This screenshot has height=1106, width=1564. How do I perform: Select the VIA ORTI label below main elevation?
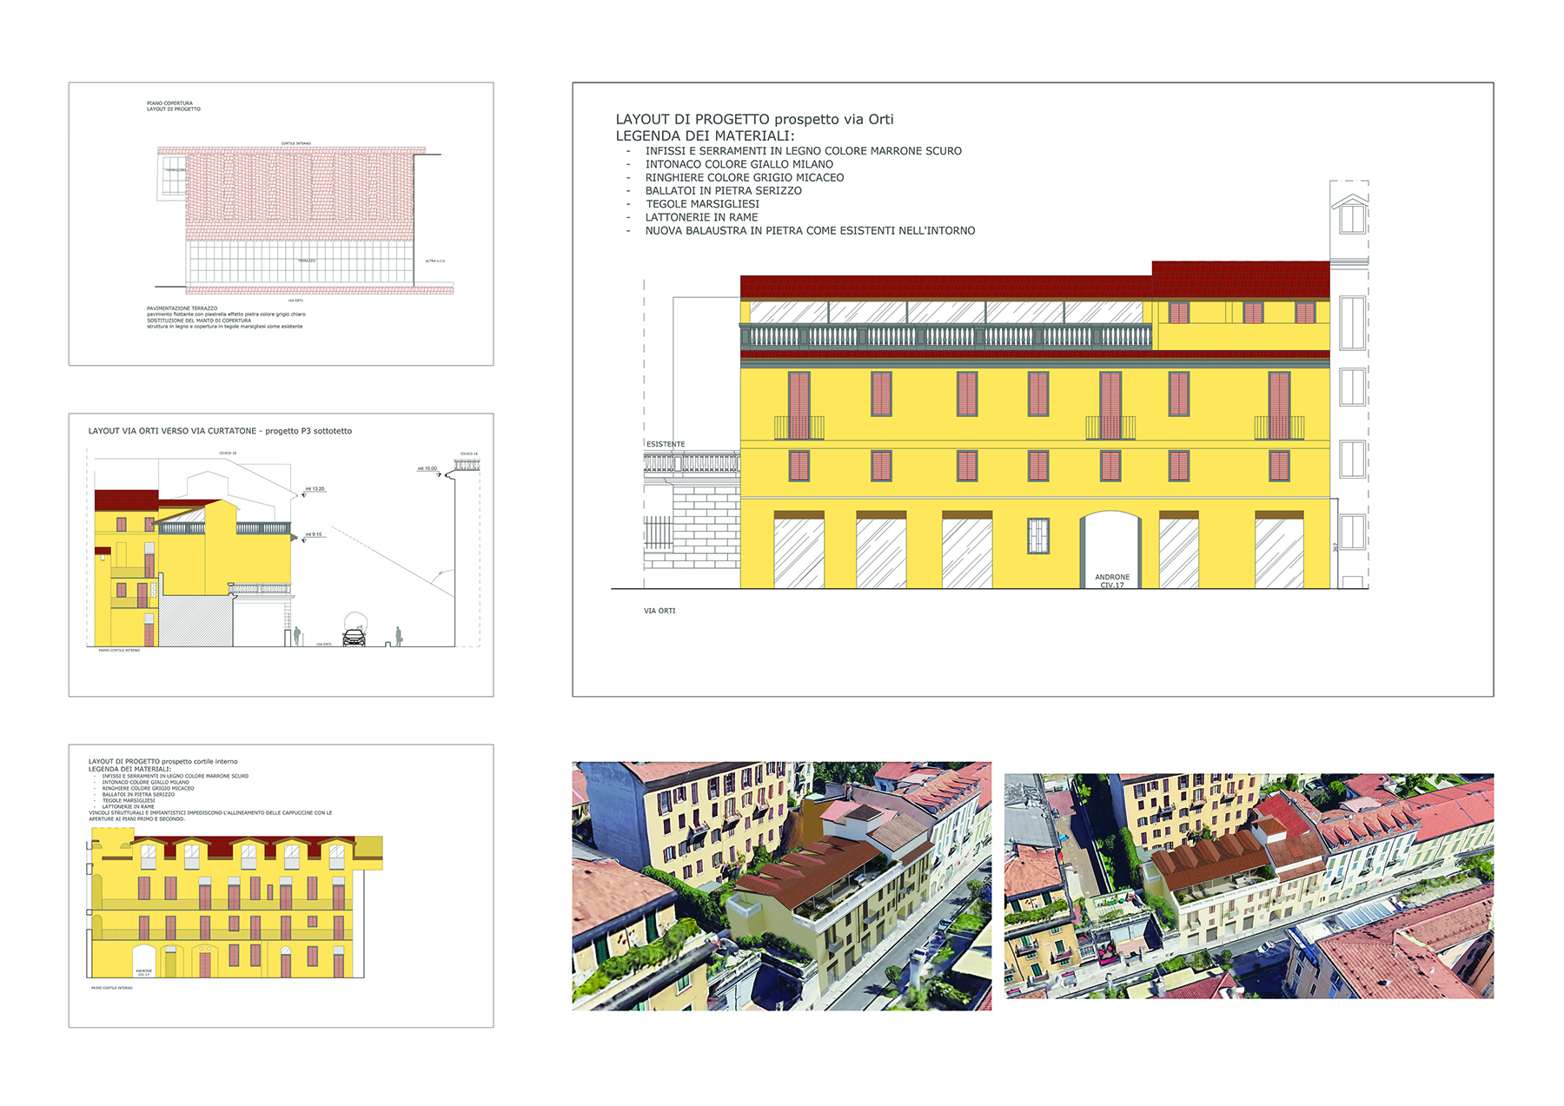point(659,611)
